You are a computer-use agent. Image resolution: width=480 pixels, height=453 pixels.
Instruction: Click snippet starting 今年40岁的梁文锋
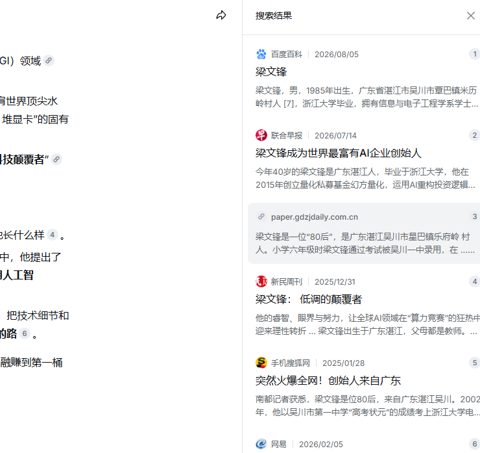coord(365,178)
